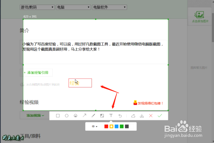Pick the dark gray color swatch
Image resolution: width=214 pixels, height=143 pixels.
[x=127, y=127]
